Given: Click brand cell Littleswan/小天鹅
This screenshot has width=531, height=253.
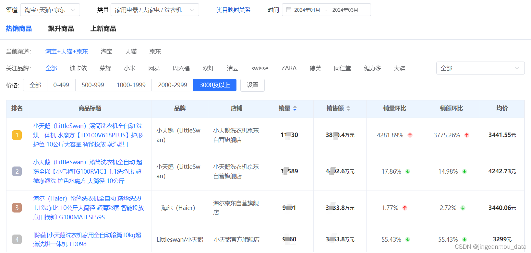Looking at the screenshot, I should (x=180, y=239).
